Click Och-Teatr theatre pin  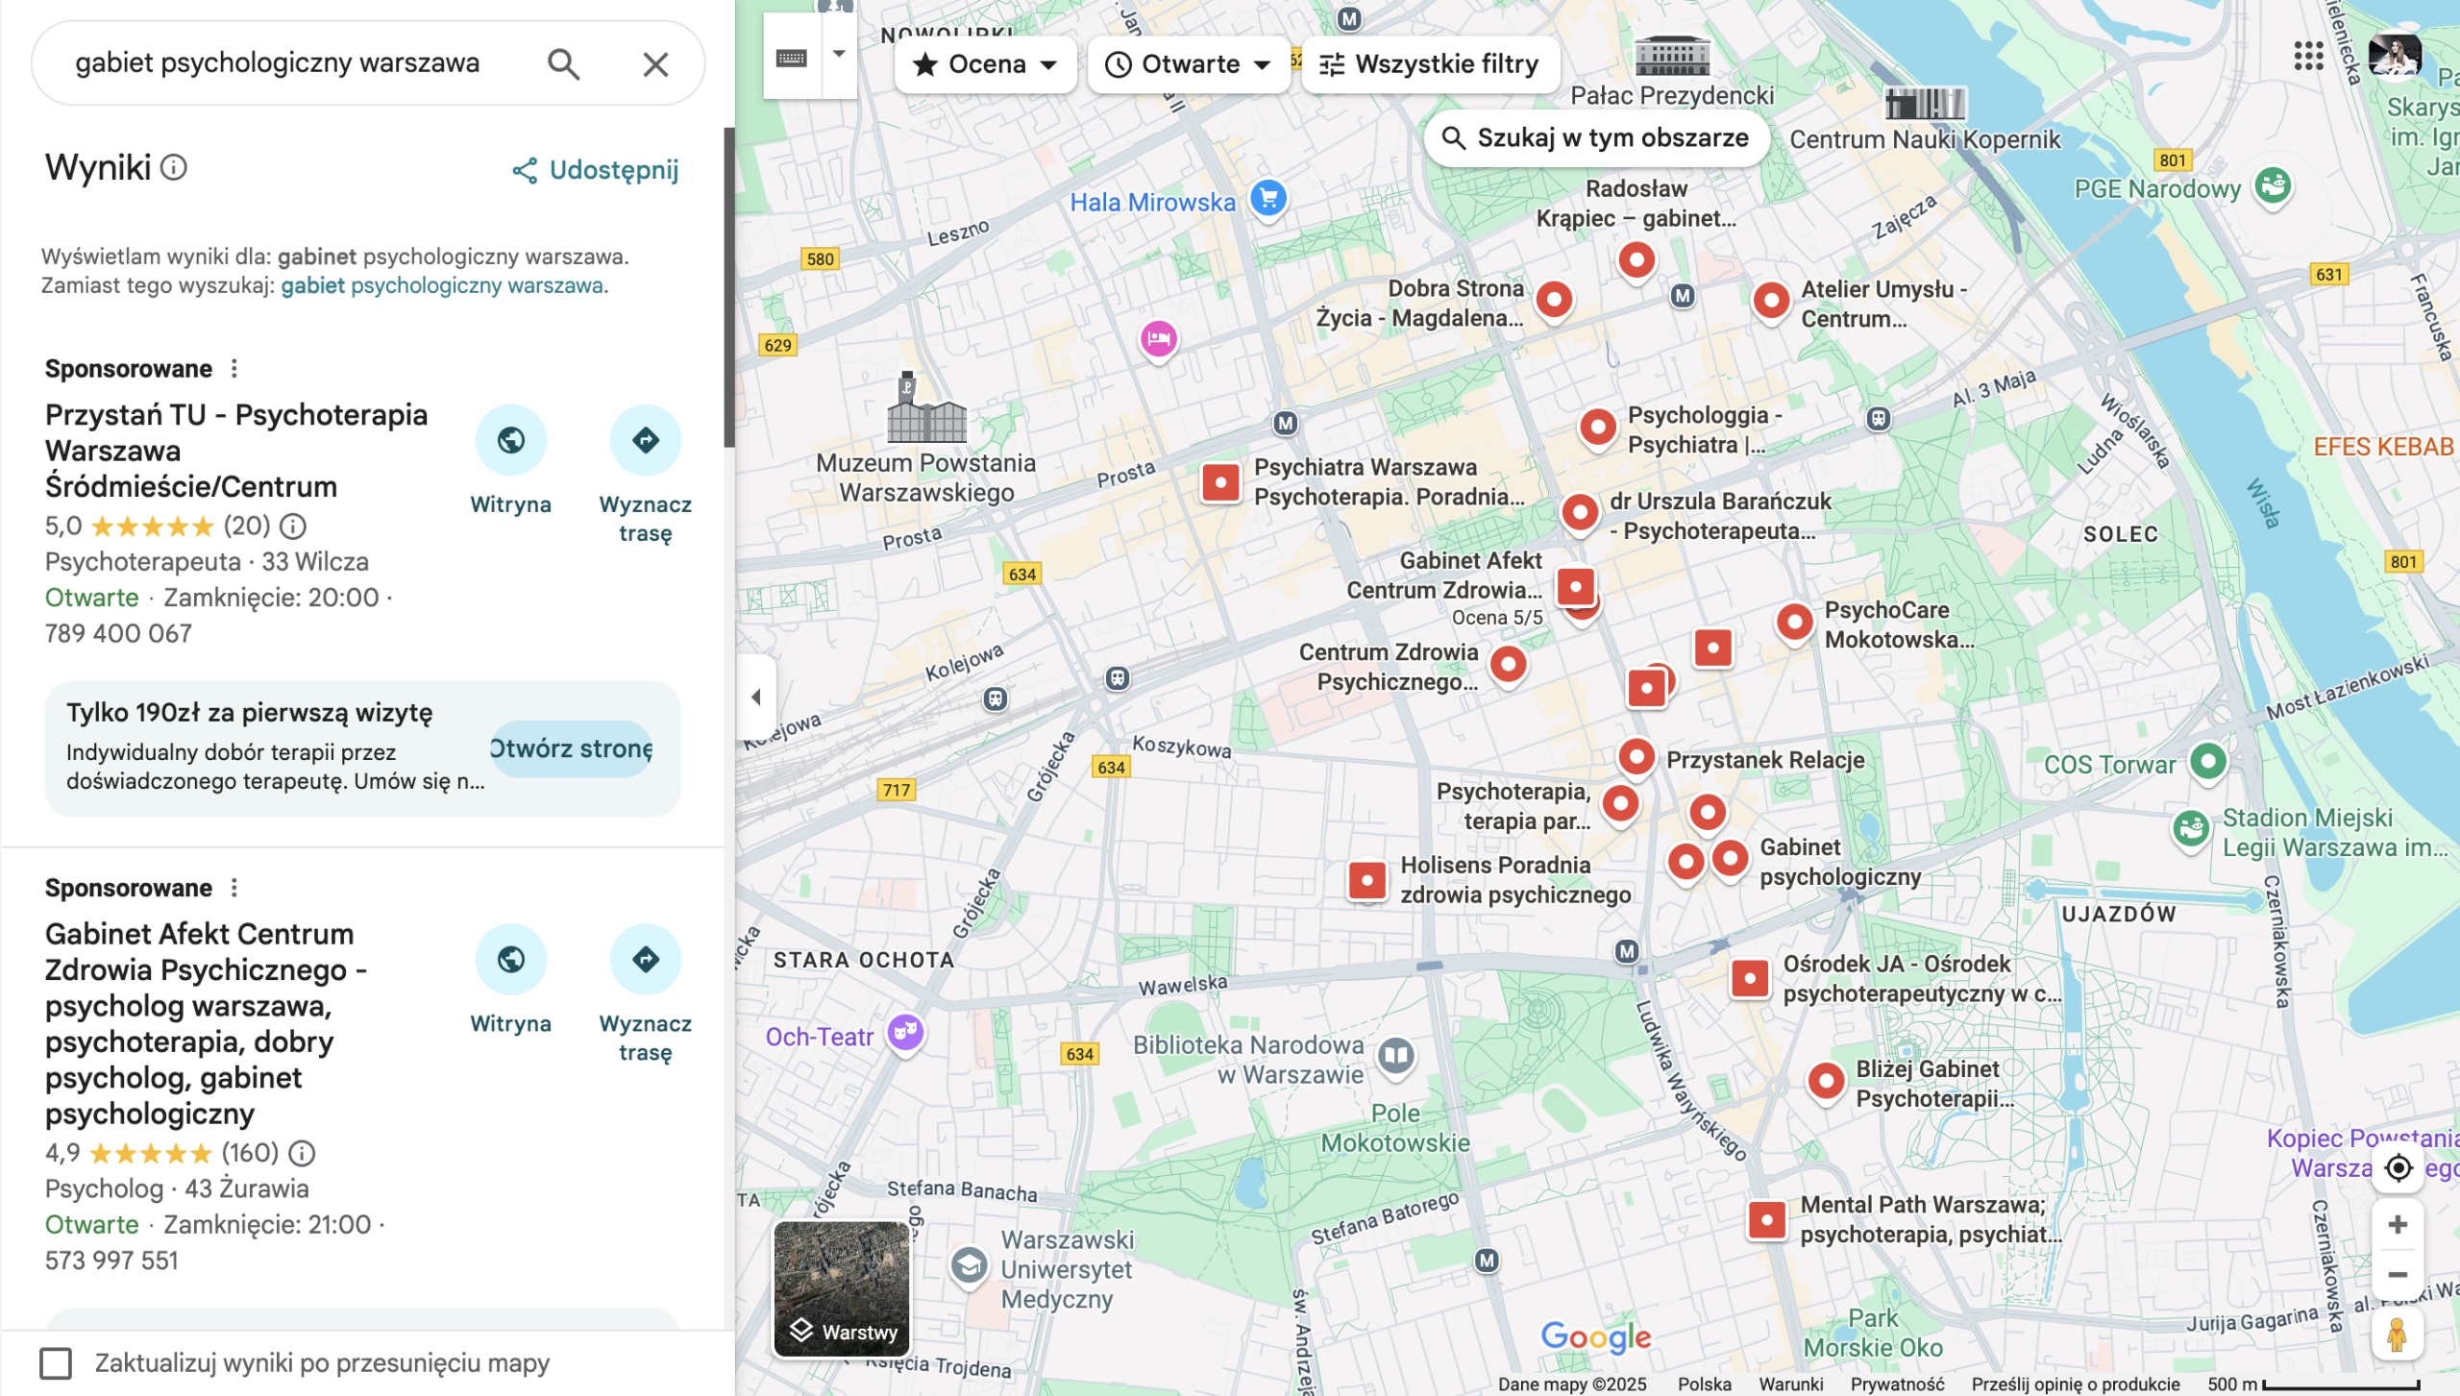(905, 1034)
